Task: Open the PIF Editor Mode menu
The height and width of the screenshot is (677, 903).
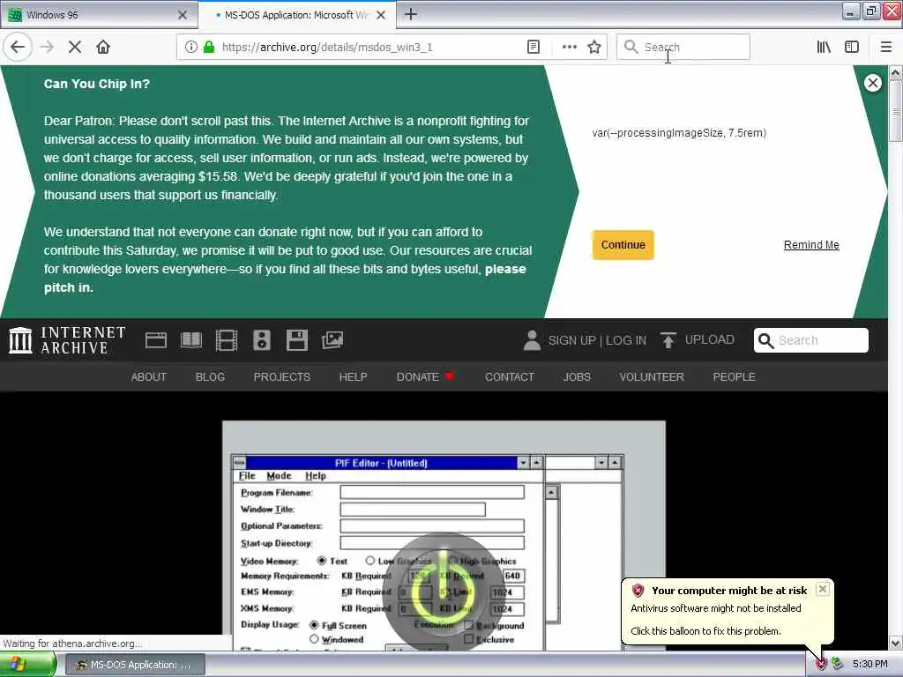Action: (279, 475)
